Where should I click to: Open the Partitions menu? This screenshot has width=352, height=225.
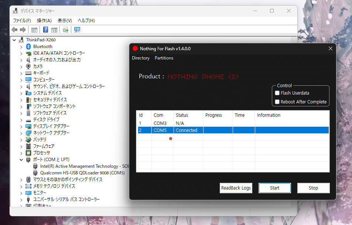click(164, 58)
